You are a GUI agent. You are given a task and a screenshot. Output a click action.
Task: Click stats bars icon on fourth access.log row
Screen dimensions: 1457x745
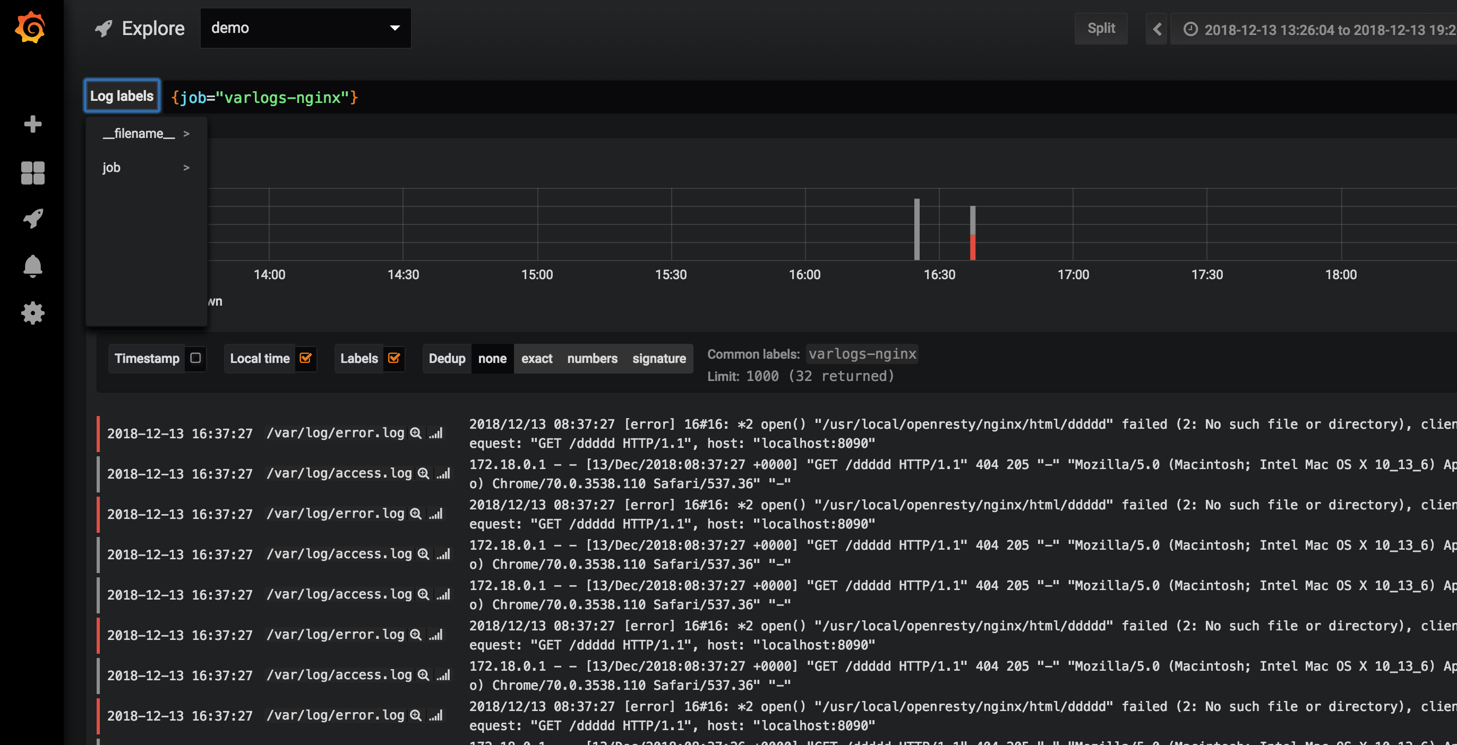[x=443, y=675]
